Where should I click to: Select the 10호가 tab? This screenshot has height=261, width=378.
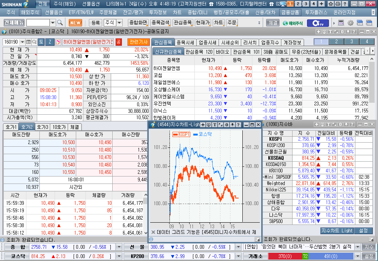59,127
